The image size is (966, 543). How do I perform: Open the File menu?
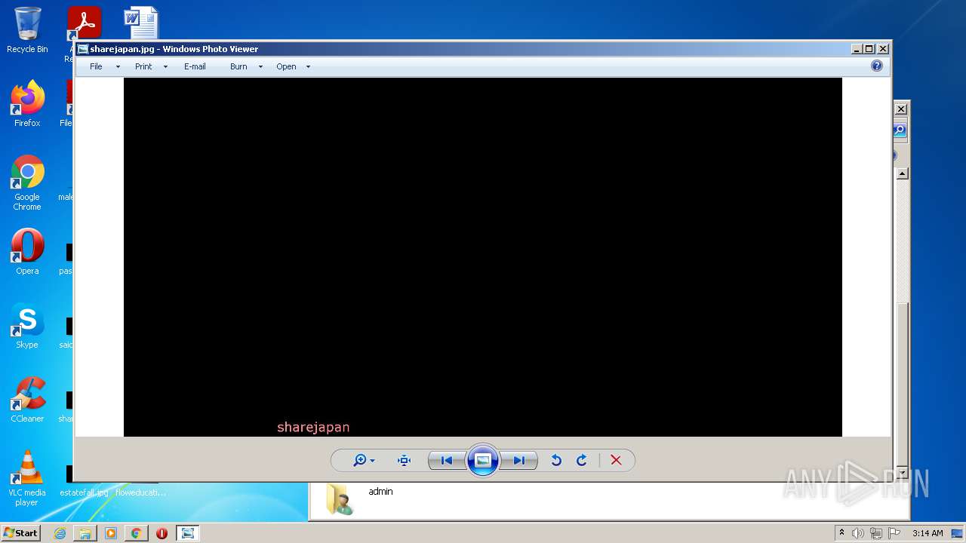pos(96,66)
